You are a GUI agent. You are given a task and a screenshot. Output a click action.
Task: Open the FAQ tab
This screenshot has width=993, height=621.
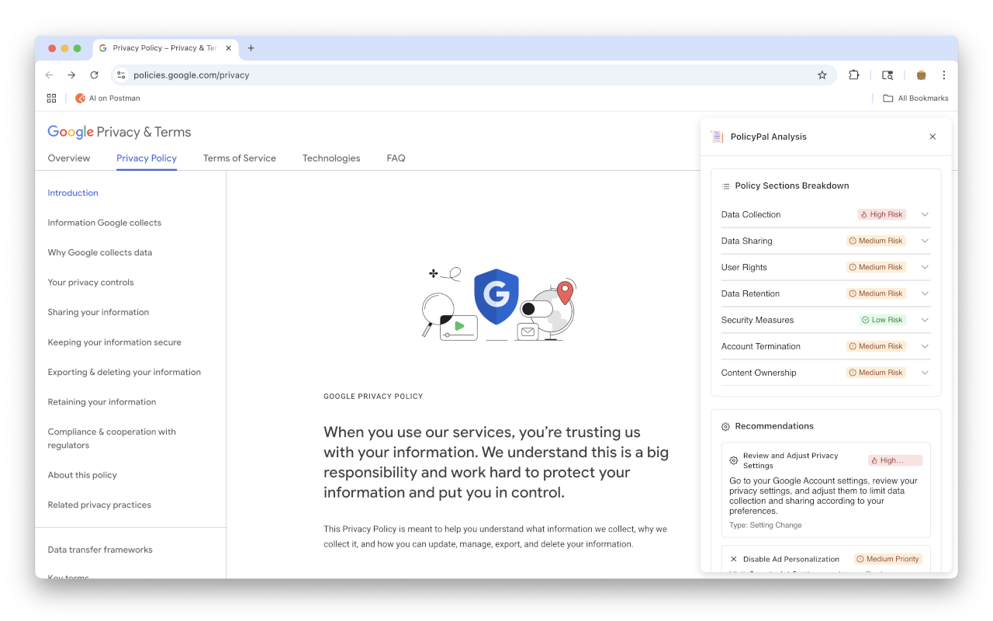coord(396,158)
